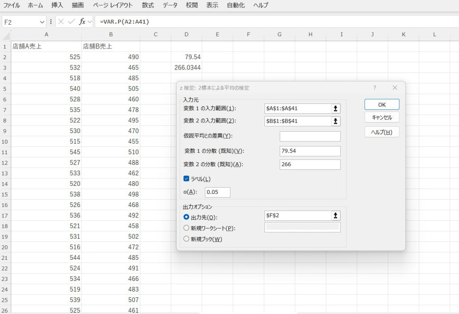Click range selector icon for 変数 2 の入力範囲
Image resolution: width=459 pixels, height=314 pixels.
pyautogui.click(x=335, y=121)
